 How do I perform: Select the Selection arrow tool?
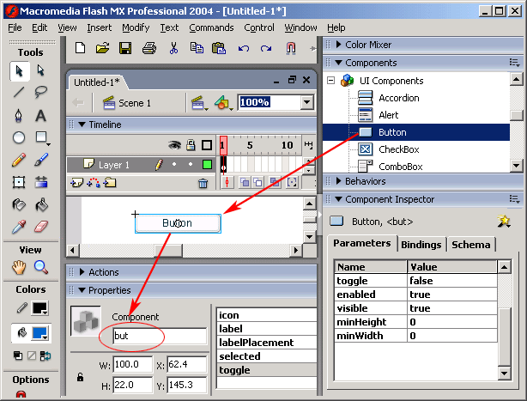point(19,71)
